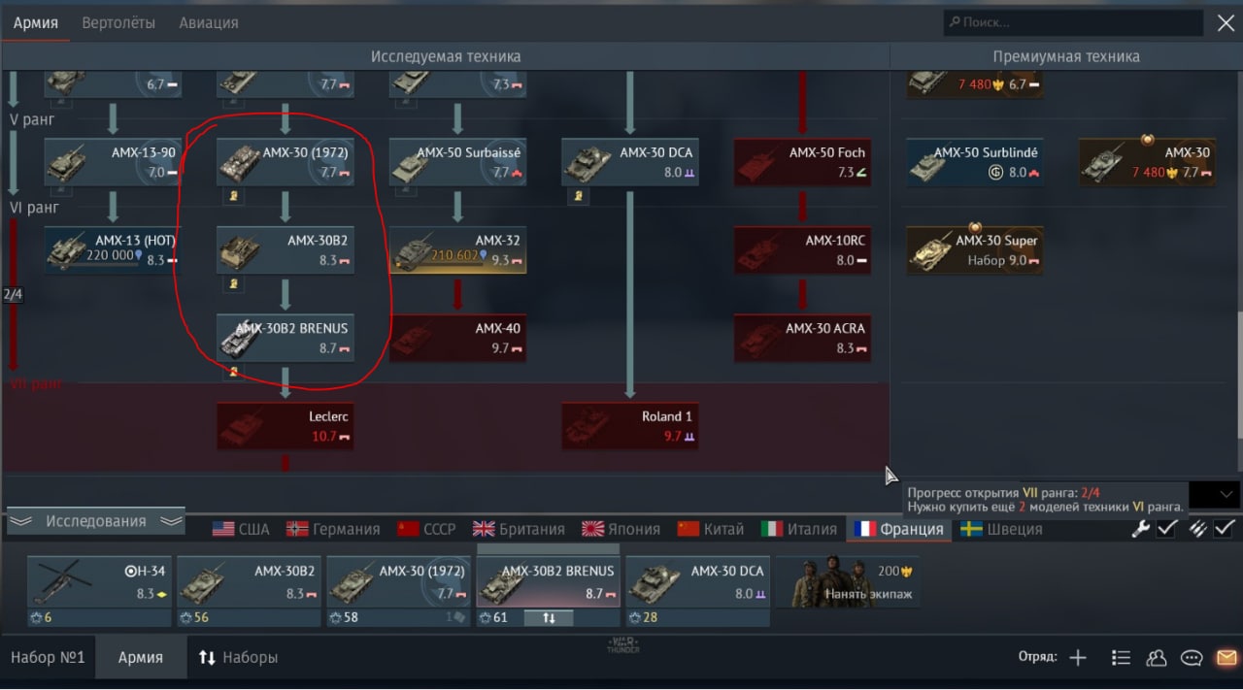The width and height of the screenshot is (1243, 690).
Task: Select the locked AMX-30 ACRA card
Action: pos(802,338)
